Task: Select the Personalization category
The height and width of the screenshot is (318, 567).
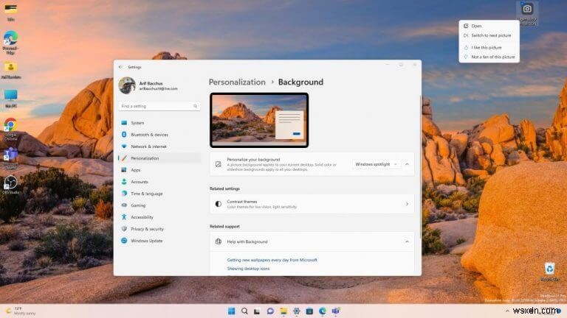Action: click(159, 158)
